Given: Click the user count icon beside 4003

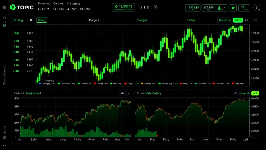Looking at the screenshot, I should tap(39, 9).
